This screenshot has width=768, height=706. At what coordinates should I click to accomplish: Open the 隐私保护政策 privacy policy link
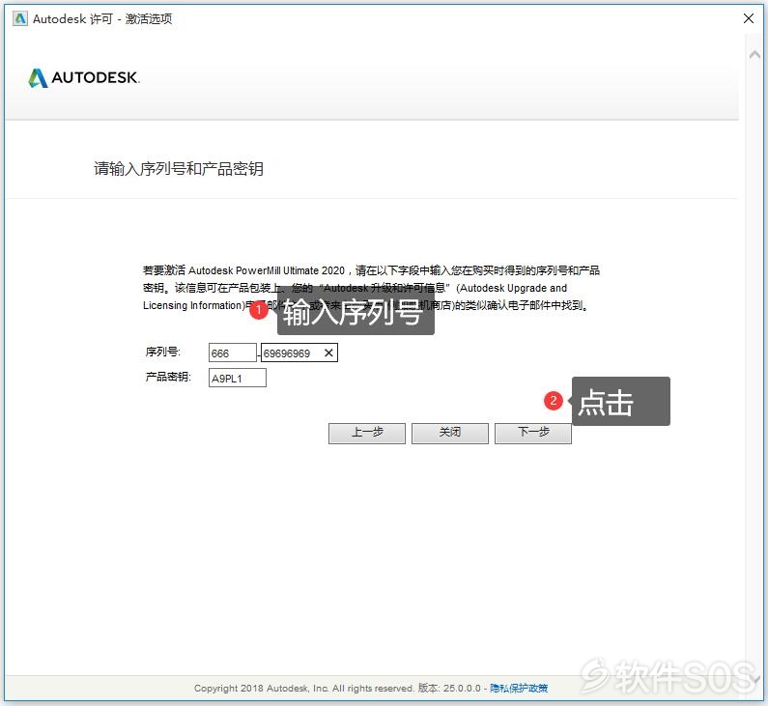click(x=519, y=688)
